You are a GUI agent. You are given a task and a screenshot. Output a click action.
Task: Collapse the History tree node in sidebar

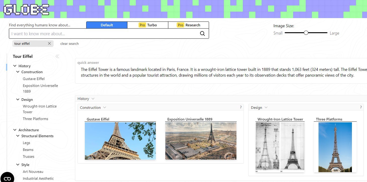[15, 66]
